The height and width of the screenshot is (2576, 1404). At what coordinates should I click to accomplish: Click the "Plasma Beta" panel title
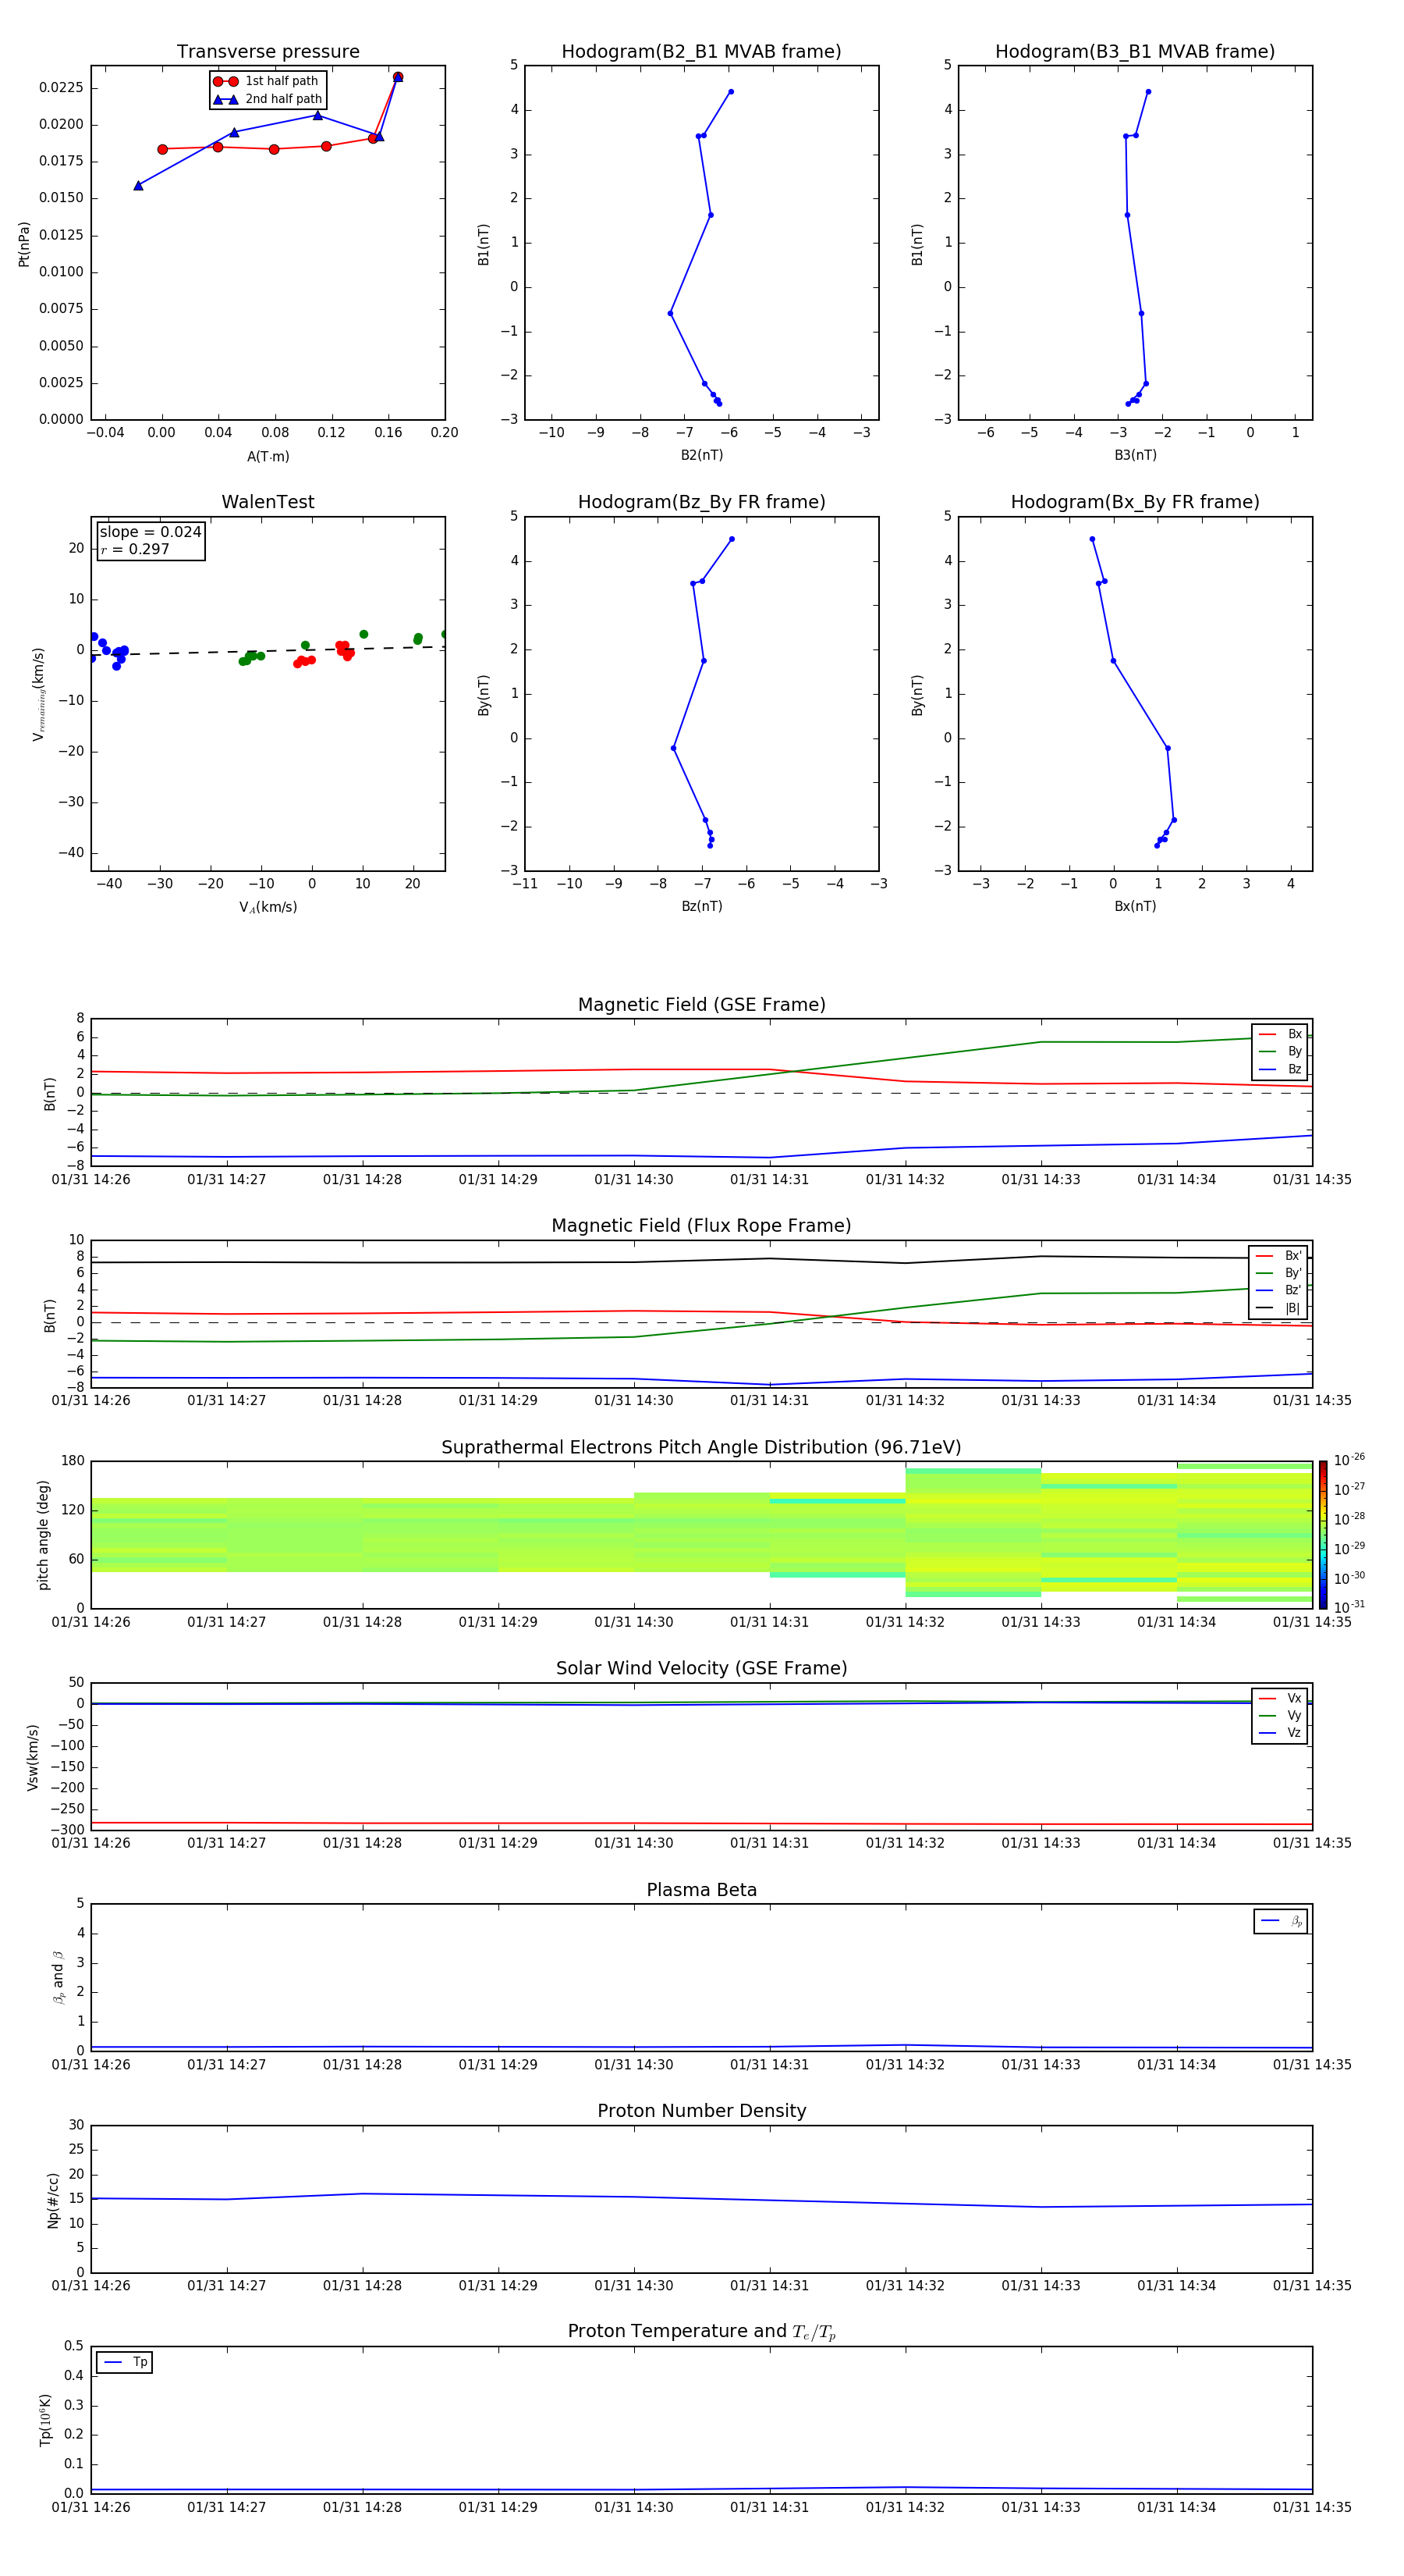[701, 1890]
